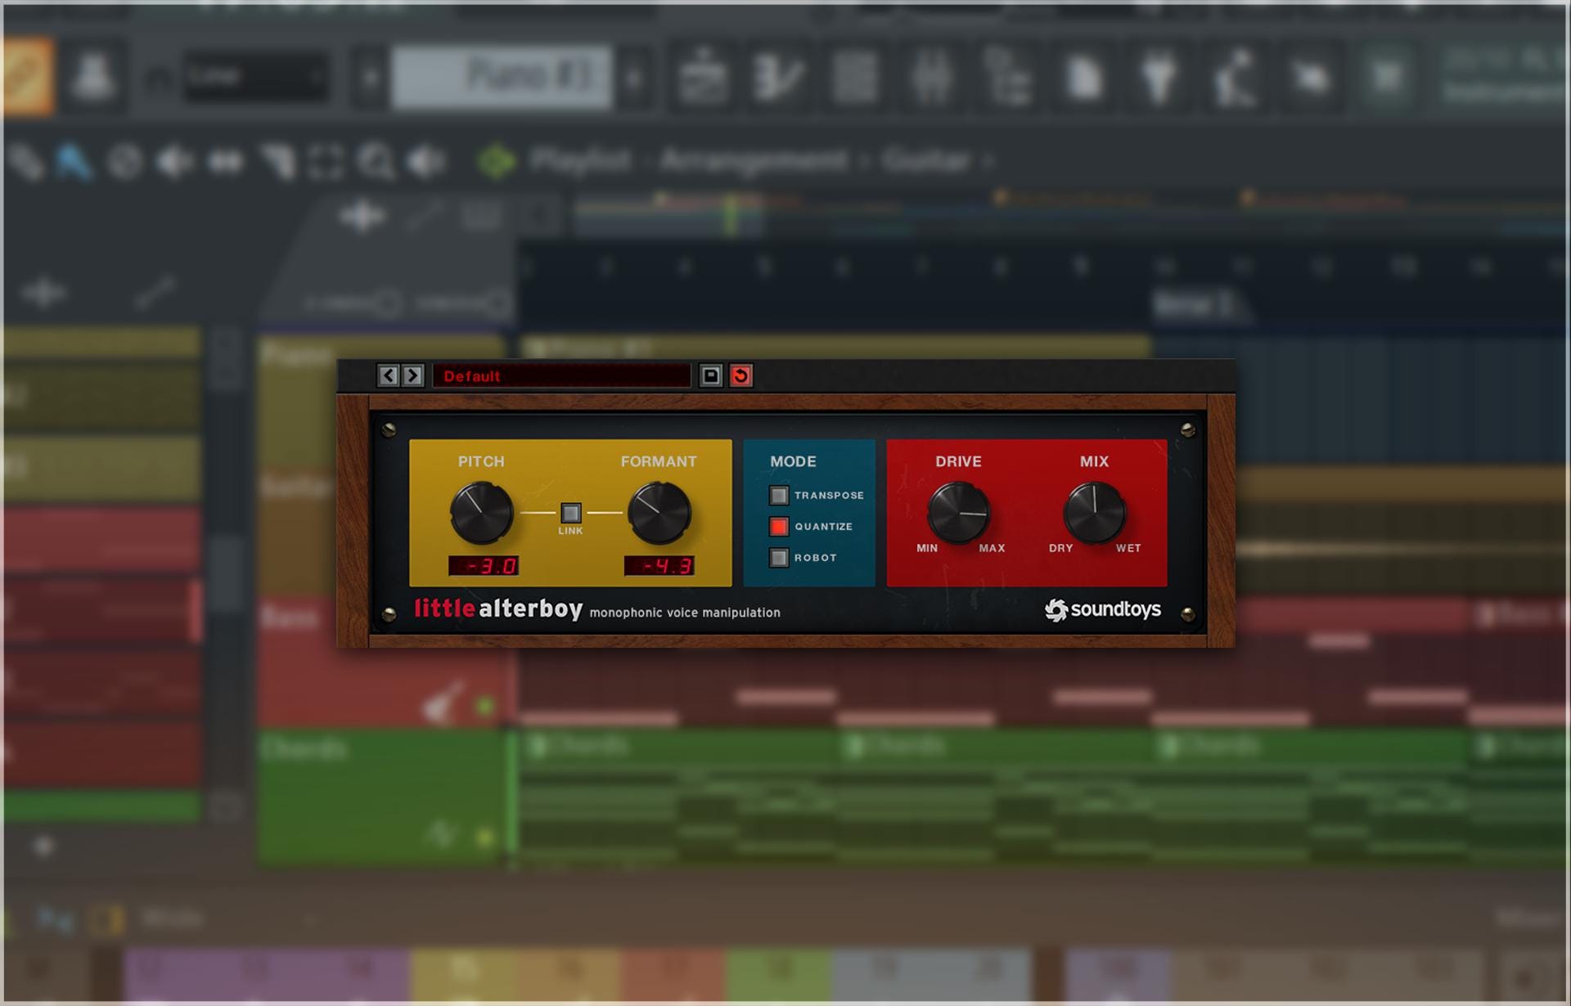The image size is (1571, 1006).
Task: Toggle the Link button between knobs
Action: point(571,513)
